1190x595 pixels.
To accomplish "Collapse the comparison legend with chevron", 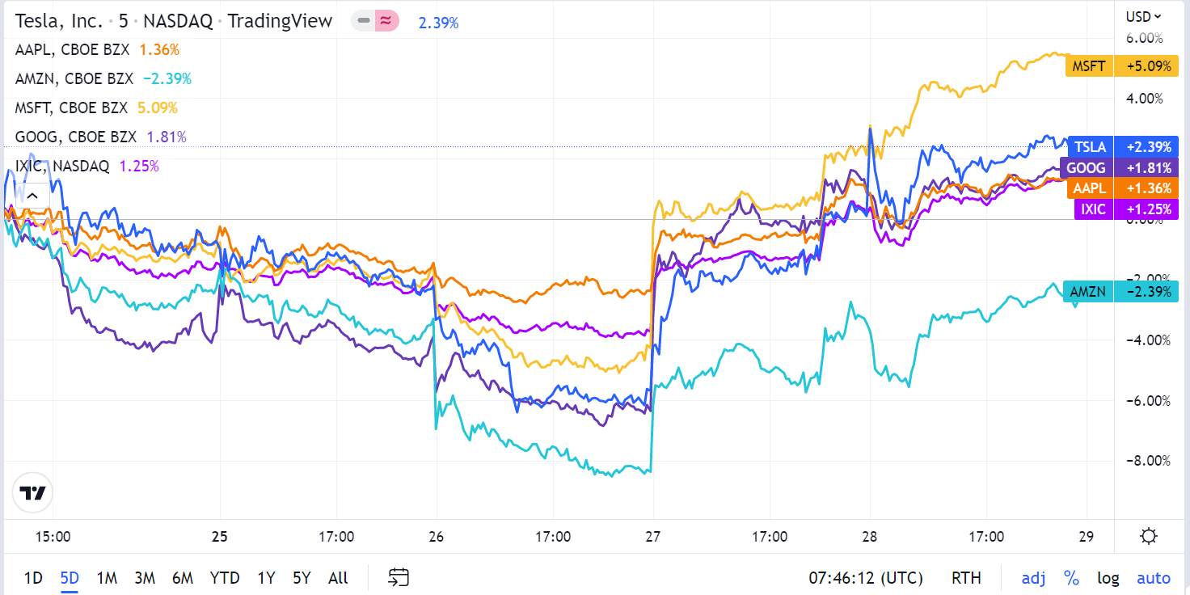I will pyautogui.click(x=32, y=195).
